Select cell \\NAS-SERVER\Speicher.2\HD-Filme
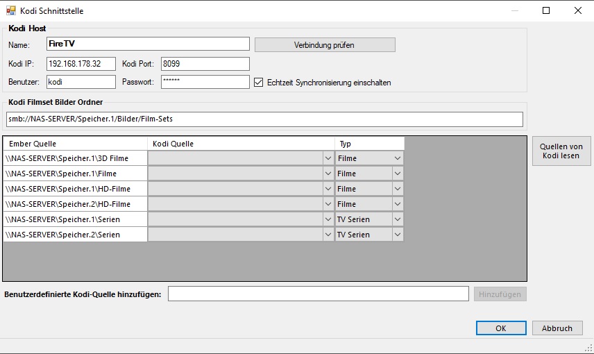This screenshot has height=354, width=594. [x=76, y=204]
